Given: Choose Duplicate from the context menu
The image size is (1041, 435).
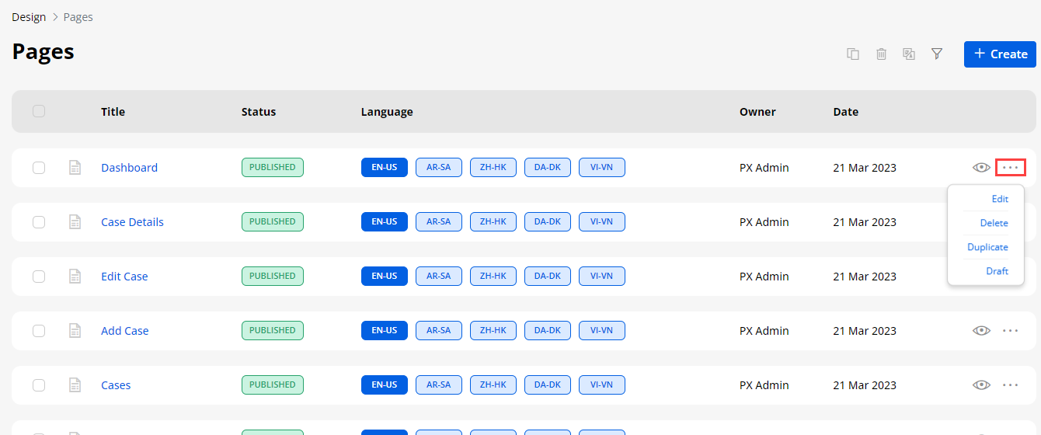Looking at the screenshot, I should 987,247.
